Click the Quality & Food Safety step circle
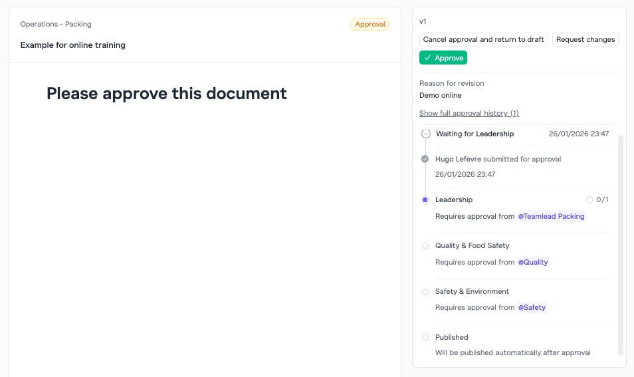634x377 pixels. pos(425,245)
